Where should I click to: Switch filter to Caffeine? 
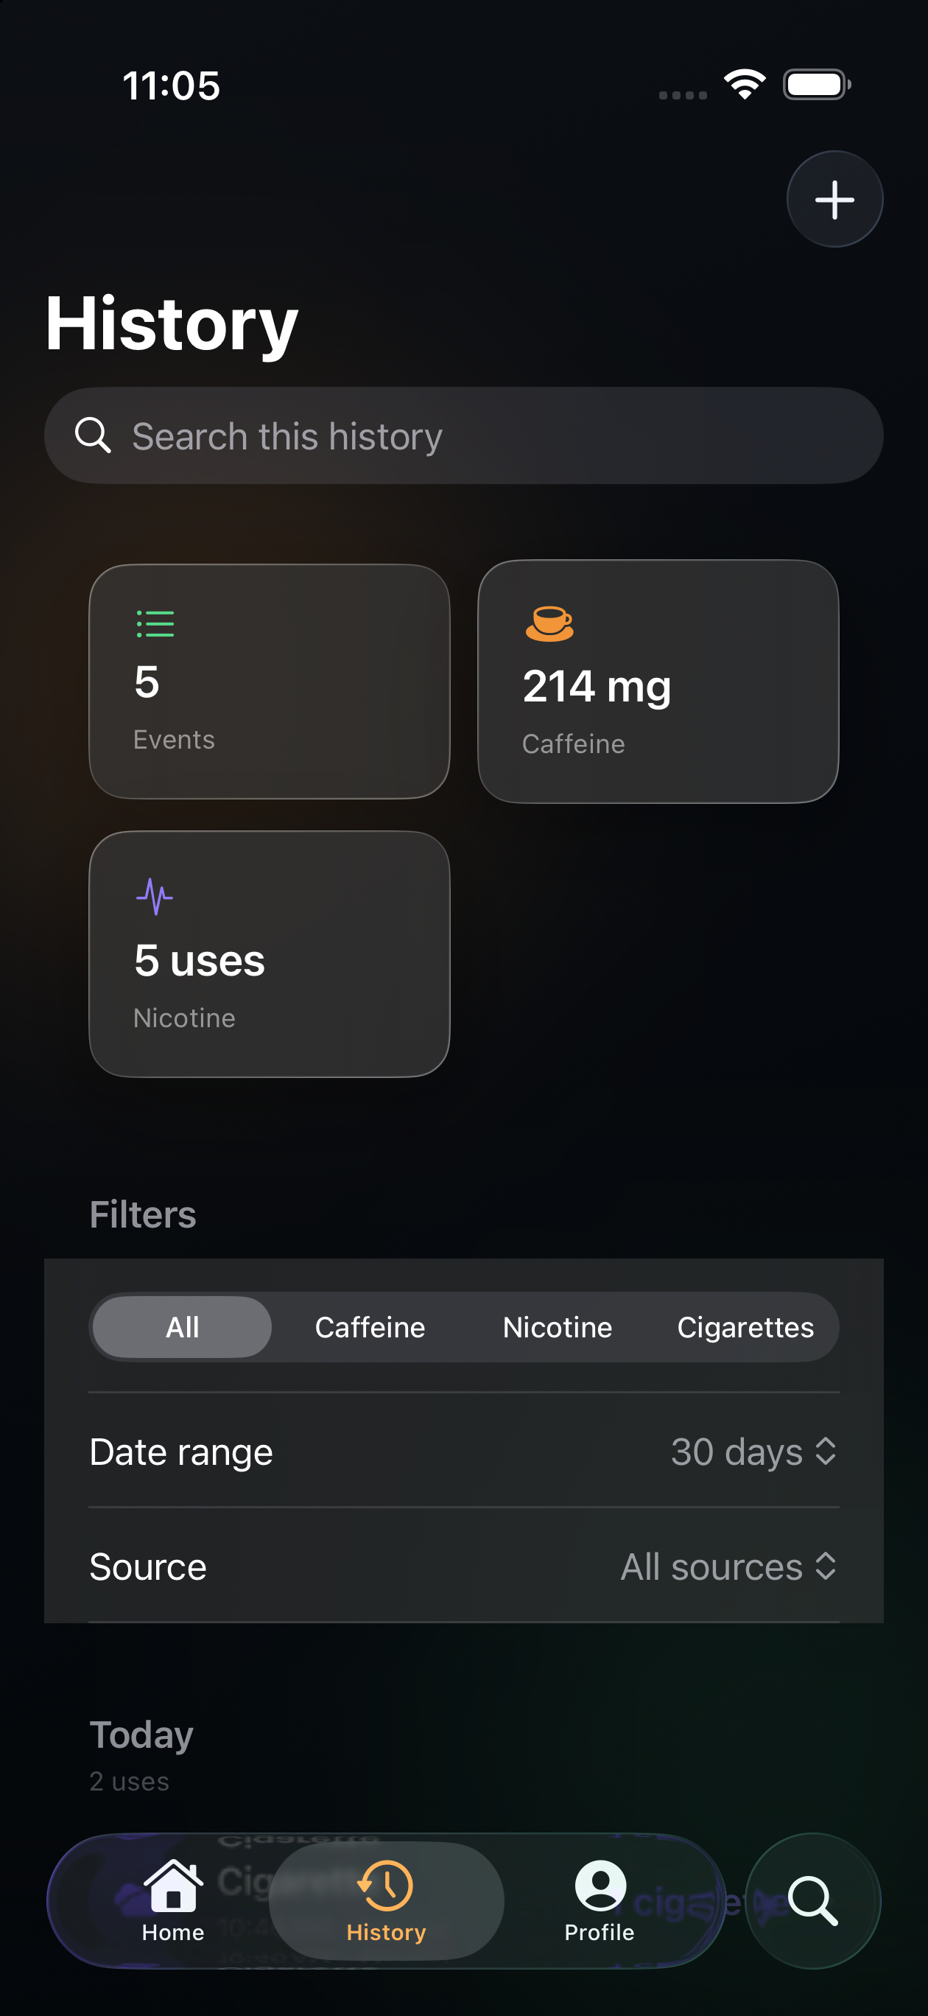(370, 1327)
